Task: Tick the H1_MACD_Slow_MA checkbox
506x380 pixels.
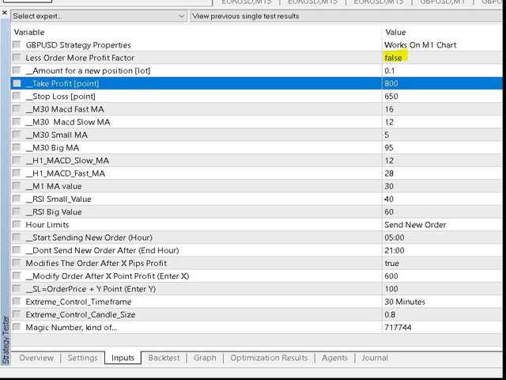Action: click(x=17, y=160)
